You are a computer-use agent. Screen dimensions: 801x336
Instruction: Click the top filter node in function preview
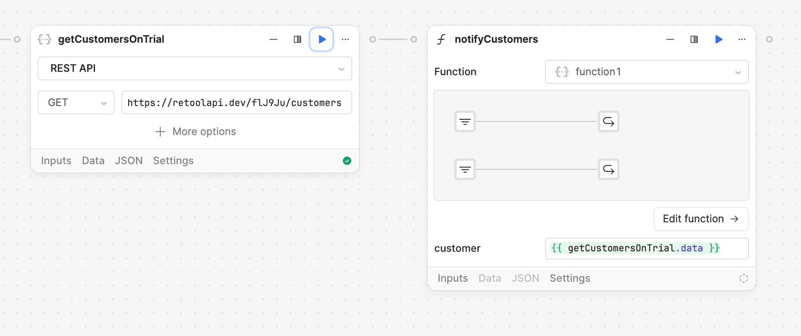coord(465,121)
